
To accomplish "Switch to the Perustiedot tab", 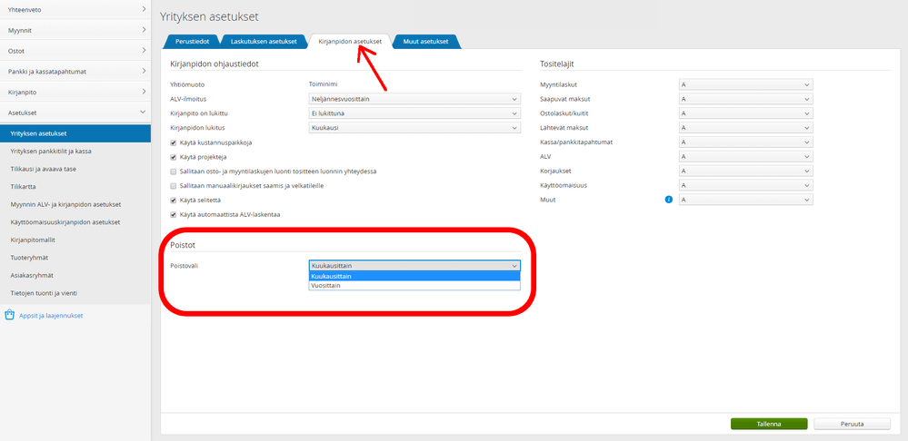I will (193, 42).
